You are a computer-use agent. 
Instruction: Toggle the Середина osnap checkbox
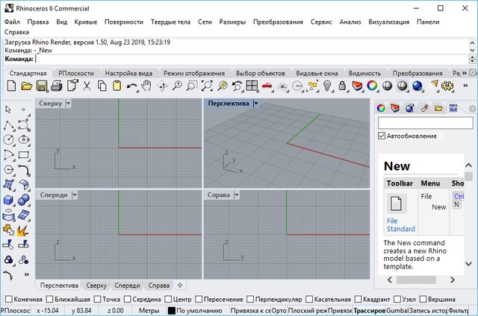pos(128,300)
